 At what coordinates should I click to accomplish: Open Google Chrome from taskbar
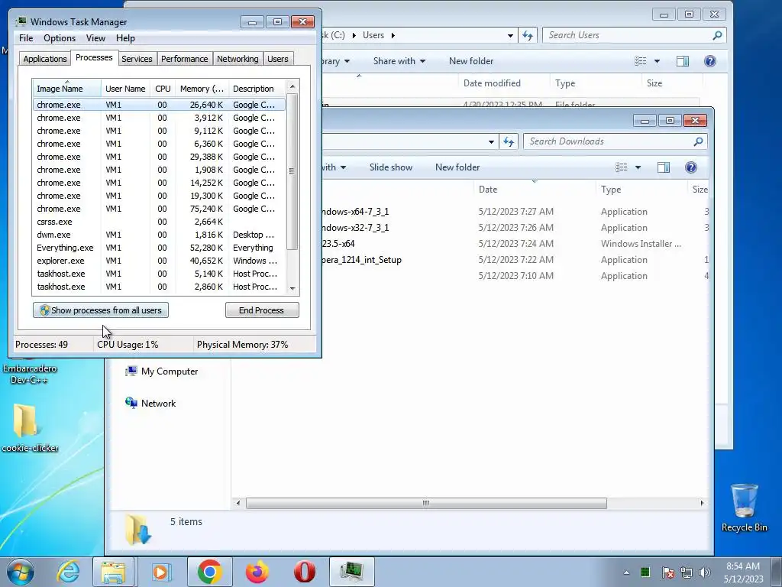pyautogui.click(x=209, y=572)
